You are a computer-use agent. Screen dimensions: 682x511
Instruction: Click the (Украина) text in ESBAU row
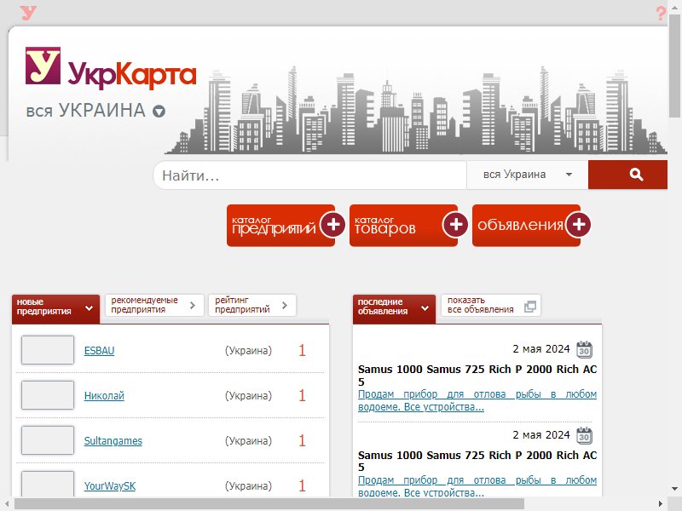248,351
